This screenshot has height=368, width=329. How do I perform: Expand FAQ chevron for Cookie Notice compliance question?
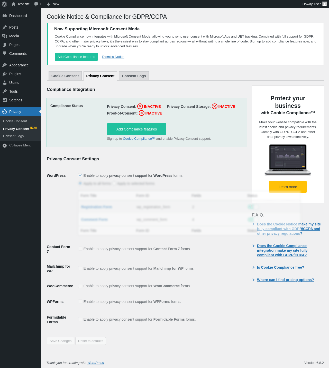[x=253, y=224]
